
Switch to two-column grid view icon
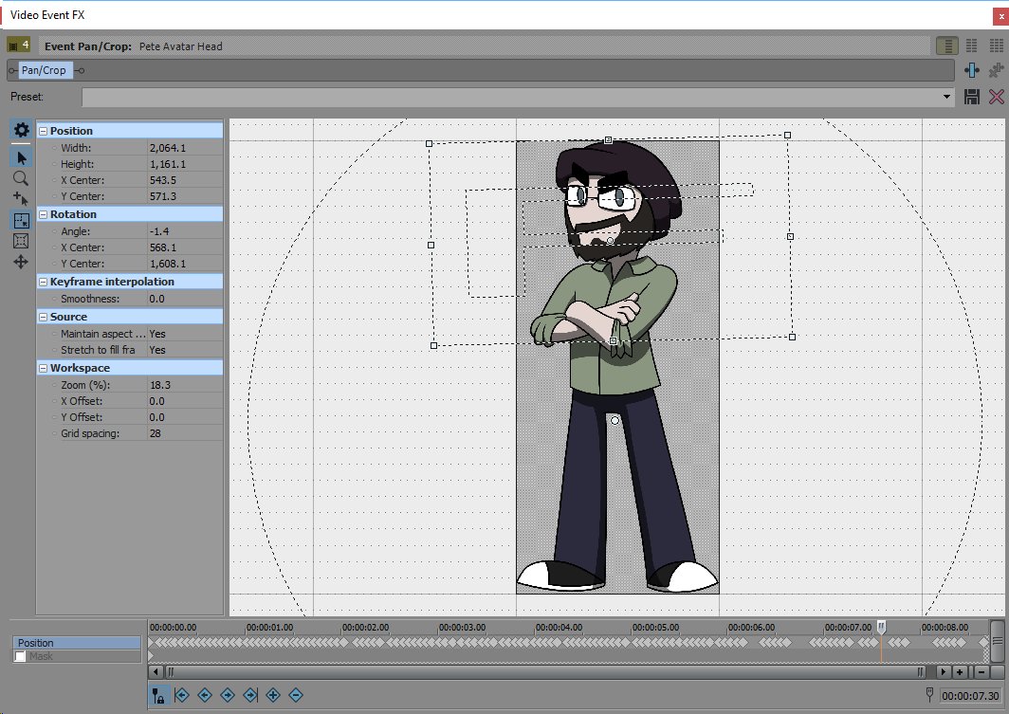pos(972,46)
